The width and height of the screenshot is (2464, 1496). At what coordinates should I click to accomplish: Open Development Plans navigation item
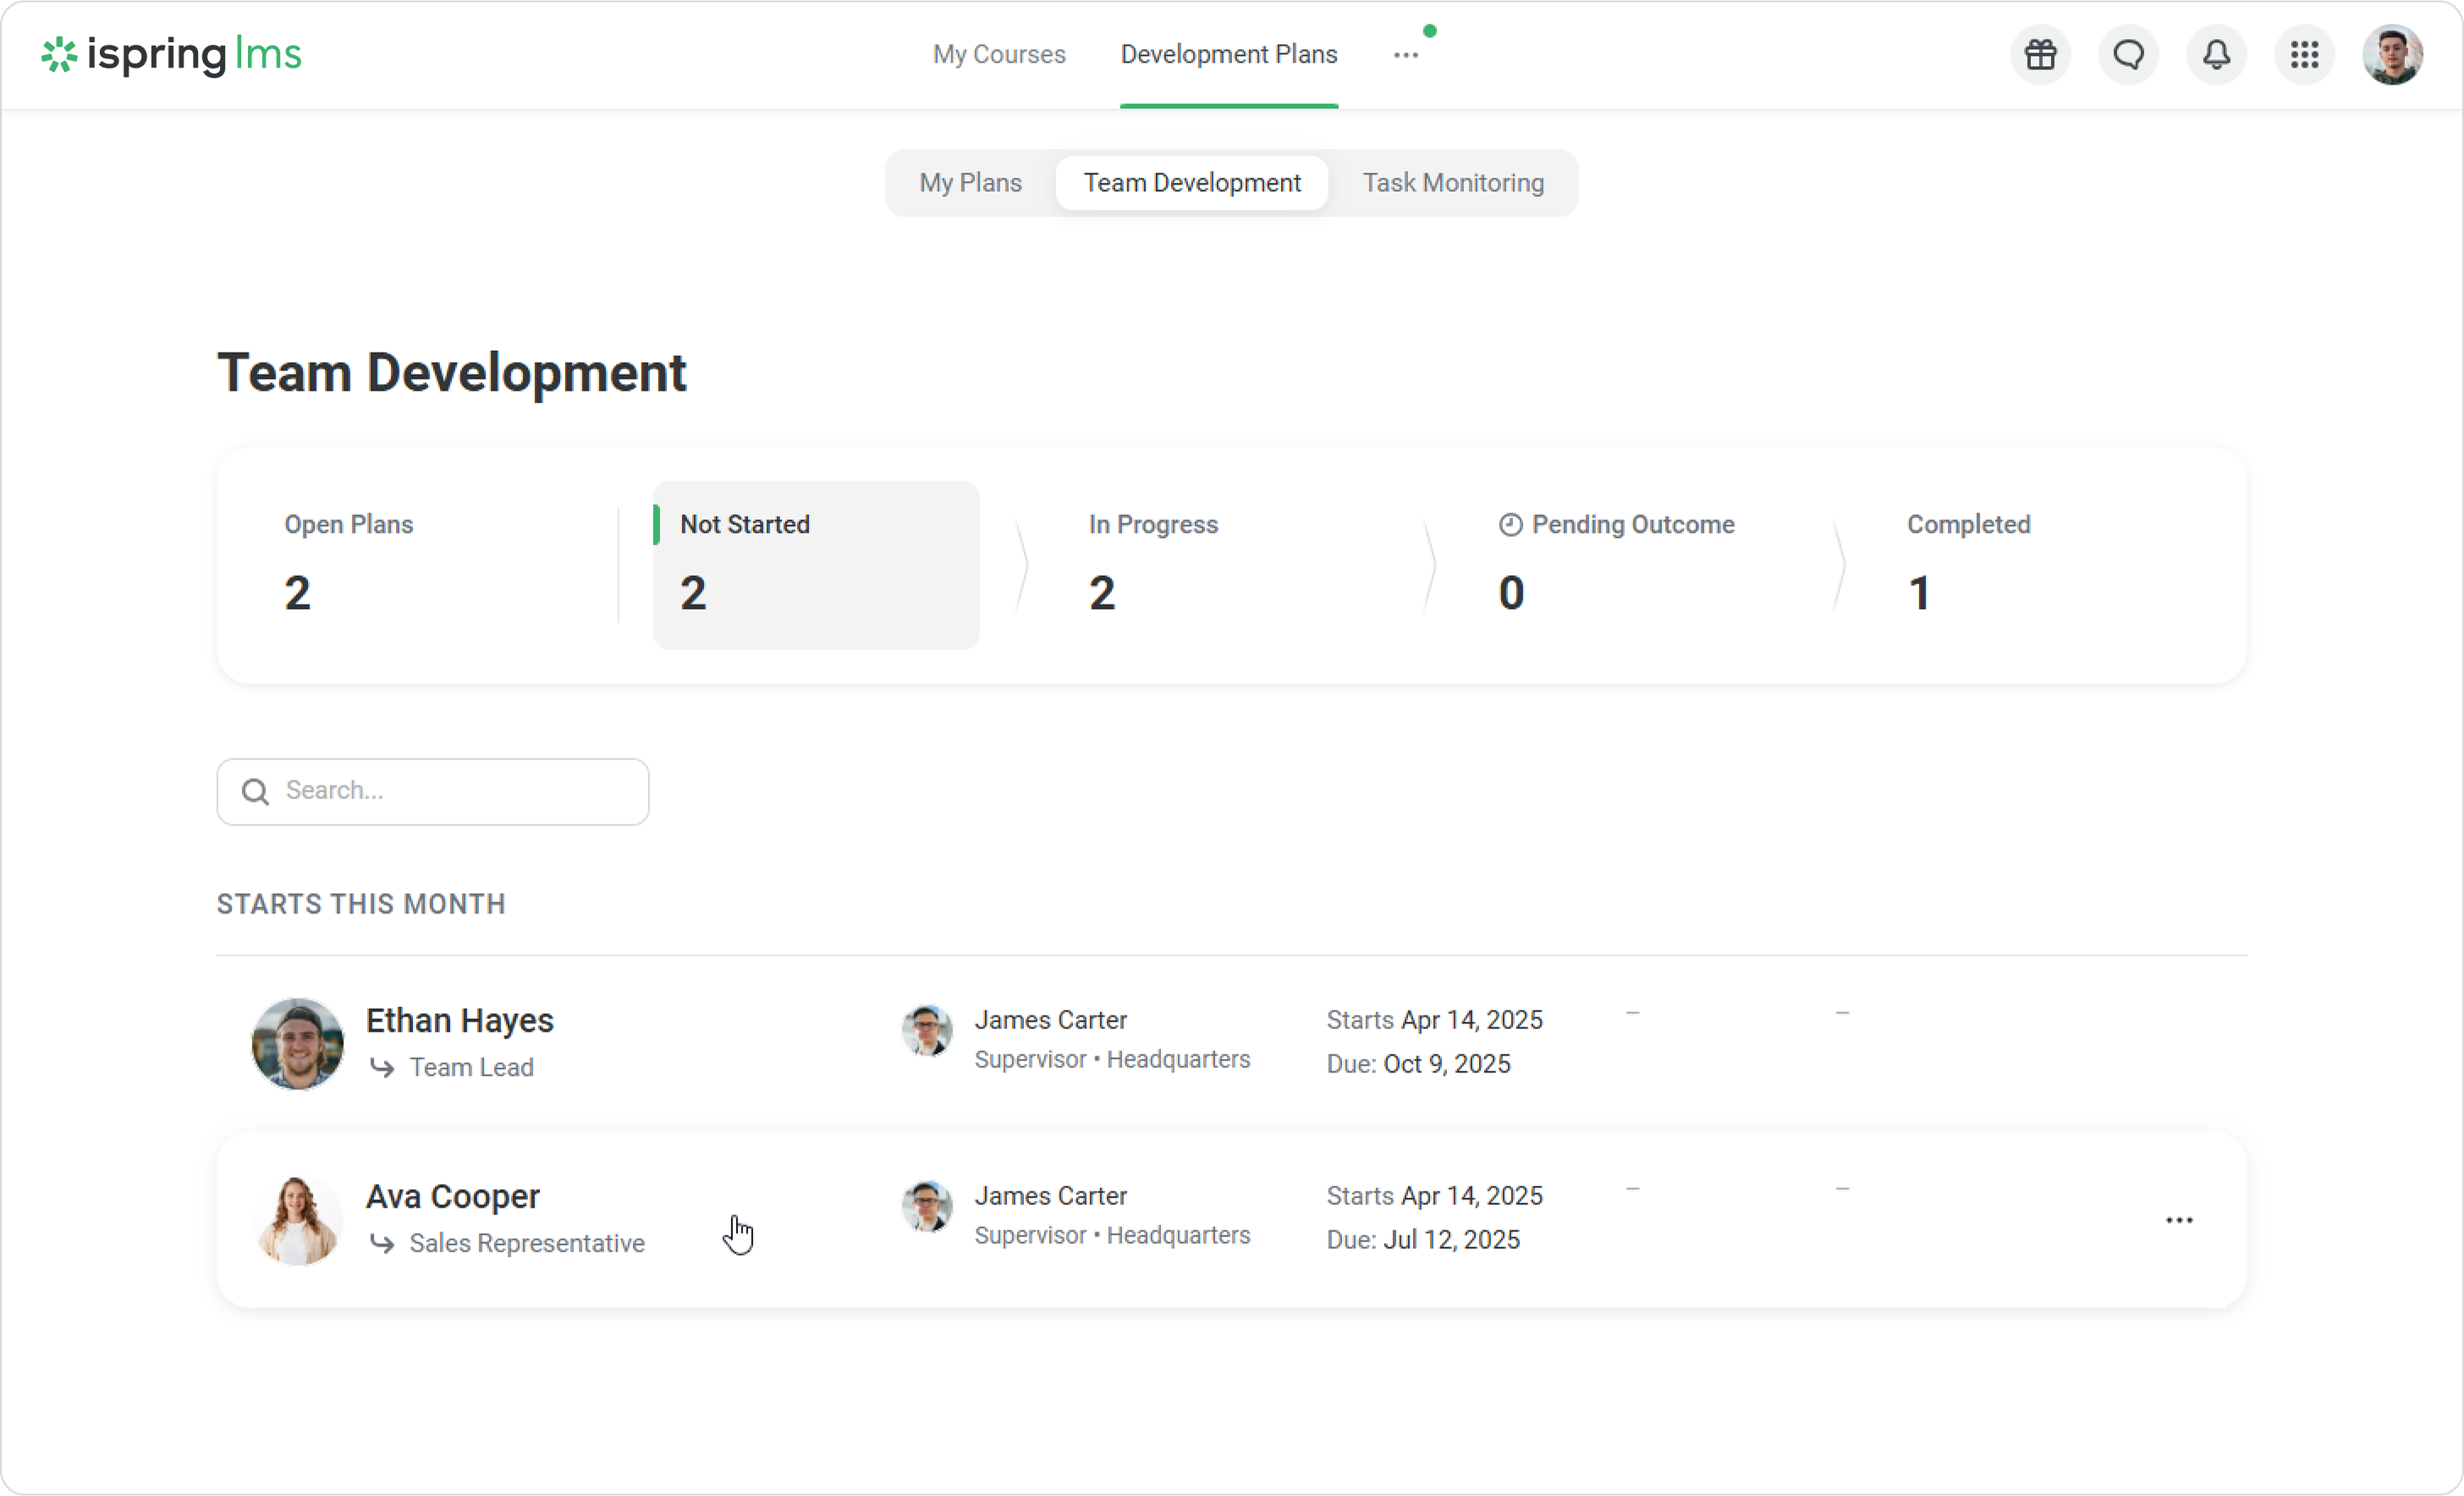pos(1228,54)
